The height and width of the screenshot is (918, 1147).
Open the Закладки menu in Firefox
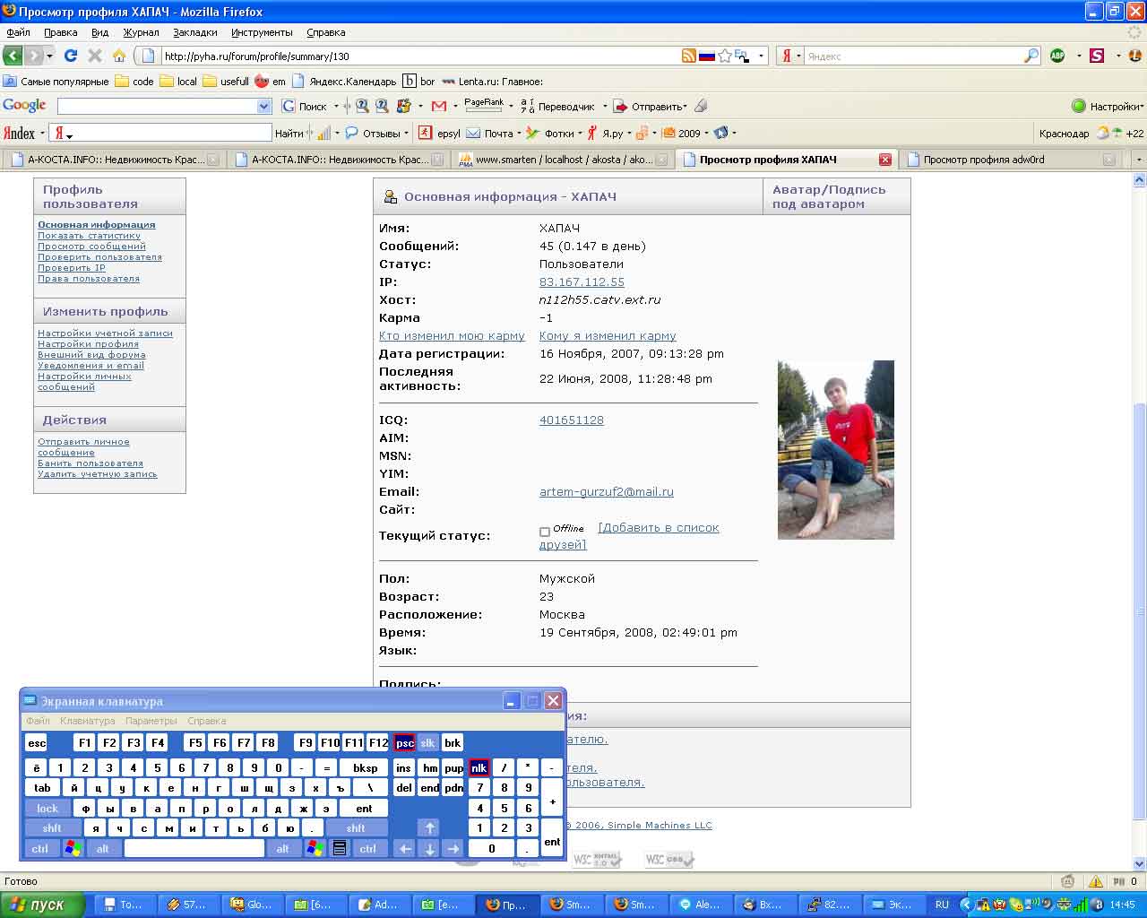pyautogui.click(x=194, y=32)
